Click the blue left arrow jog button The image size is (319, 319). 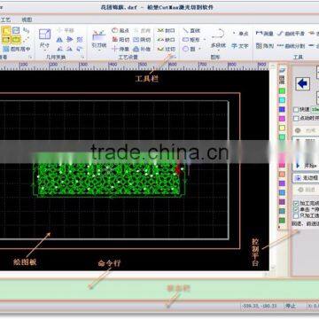click(303, 84)
